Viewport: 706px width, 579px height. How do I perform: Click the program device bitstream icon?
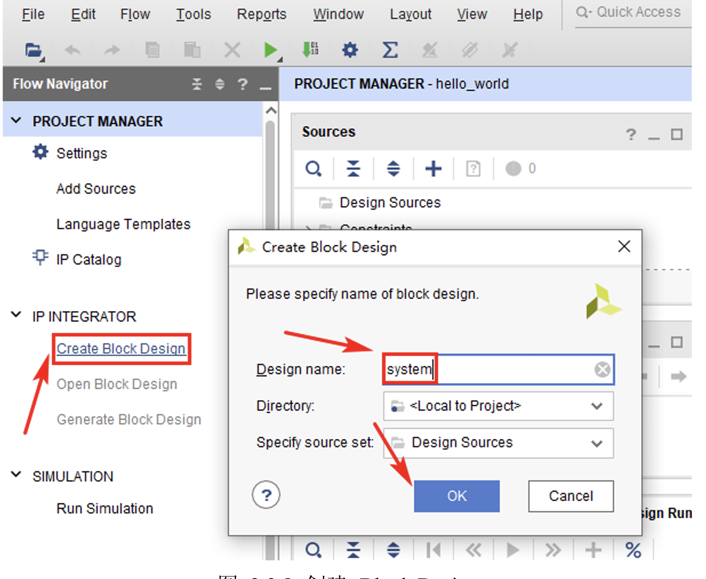pyautogui.click(x=311, y=50)
